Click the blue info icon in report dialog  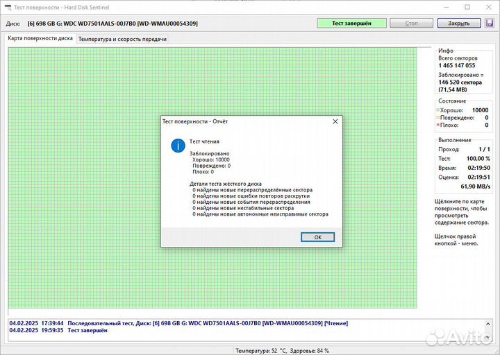point(178,145)
